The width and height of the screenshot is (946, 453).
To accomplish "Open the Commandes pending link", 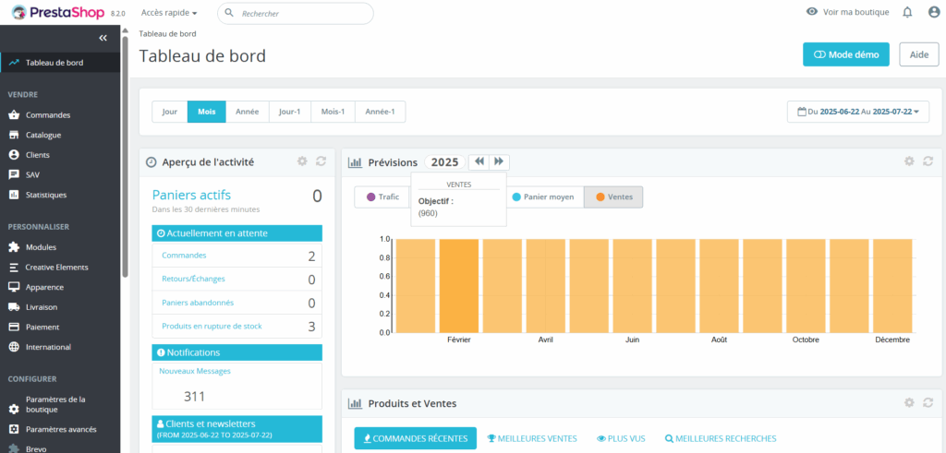I will (184, 256).
